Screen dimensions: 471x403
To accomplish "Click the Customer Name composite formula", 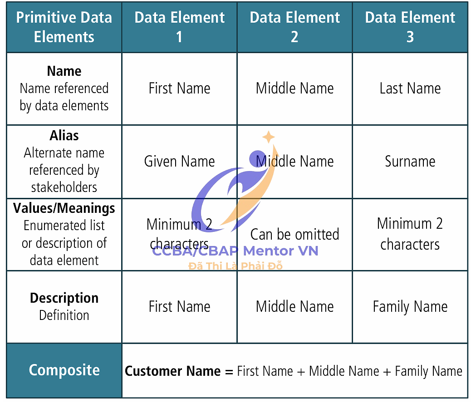I will [x=294, y=371].
